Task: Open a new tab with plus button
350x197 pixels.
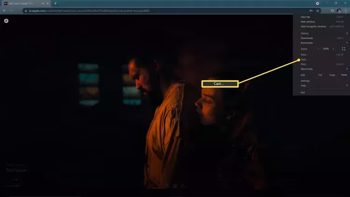Action: (x=56, y=3)
